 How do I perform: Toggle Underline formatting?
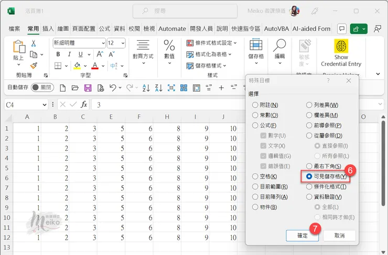pyautogui.click(x=80, y=54)
